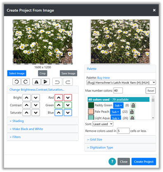Reset the max number of colors
The height and width of the screenshot is (172, 163).
click(x=151, y=91)
